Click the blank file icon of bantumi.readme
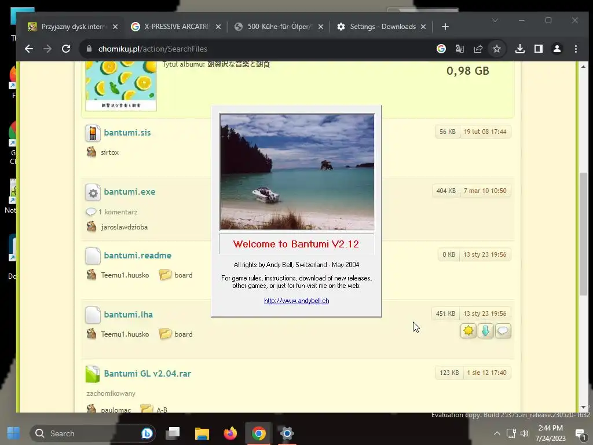The height and width of the screenshot is (445, 593). click(93, 256)
